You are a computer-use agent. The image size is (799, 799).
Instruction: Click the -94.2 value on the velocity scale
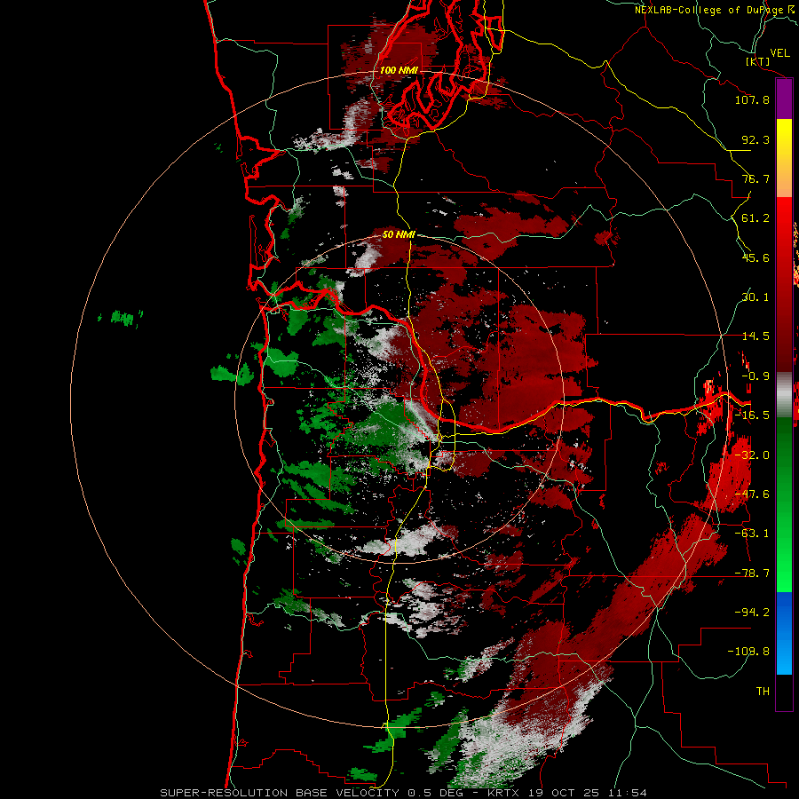(x=752, y=613)
